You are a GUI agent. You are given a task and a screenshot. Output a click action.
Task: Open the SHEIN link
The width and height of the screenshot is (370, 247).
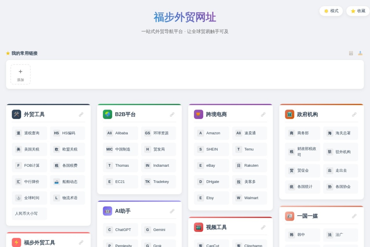[x=212, y=149]
